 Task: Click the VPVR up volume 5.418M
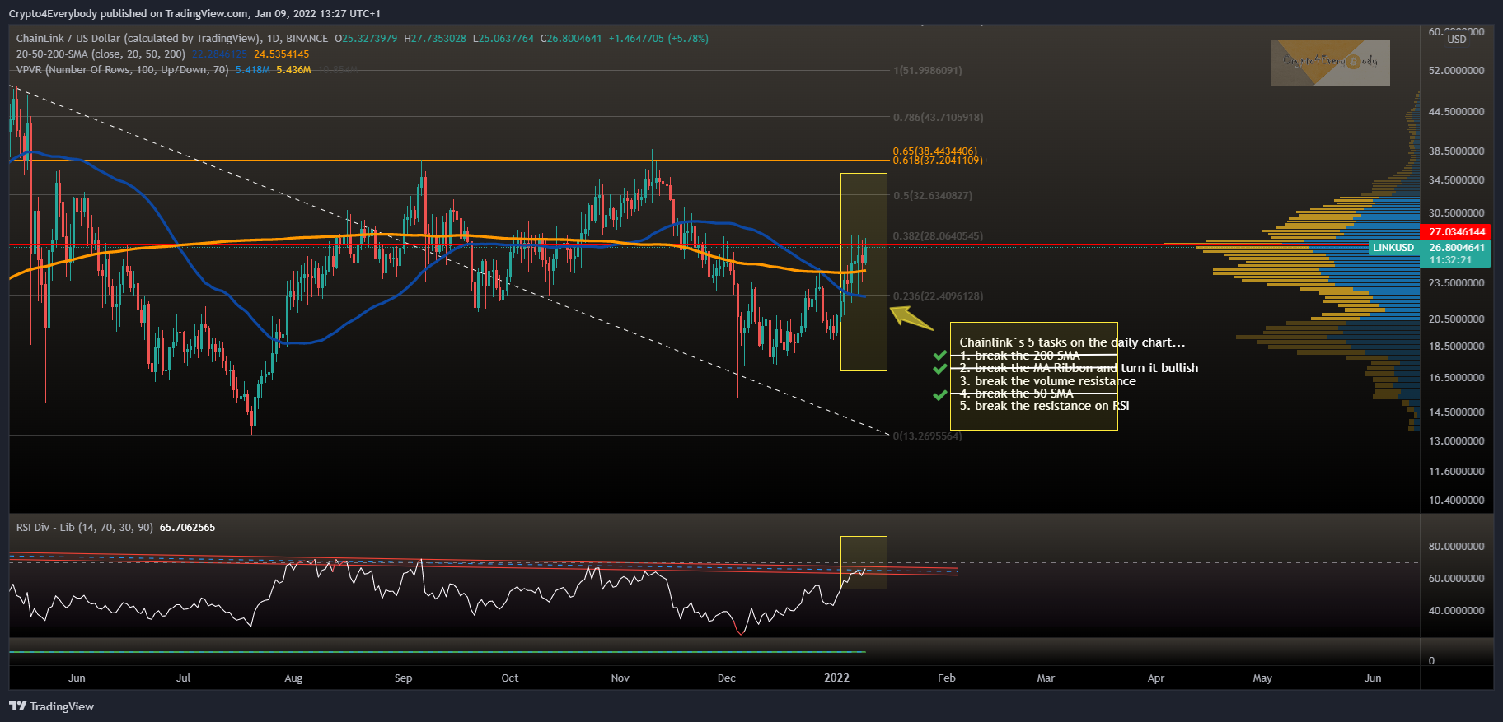252,70
